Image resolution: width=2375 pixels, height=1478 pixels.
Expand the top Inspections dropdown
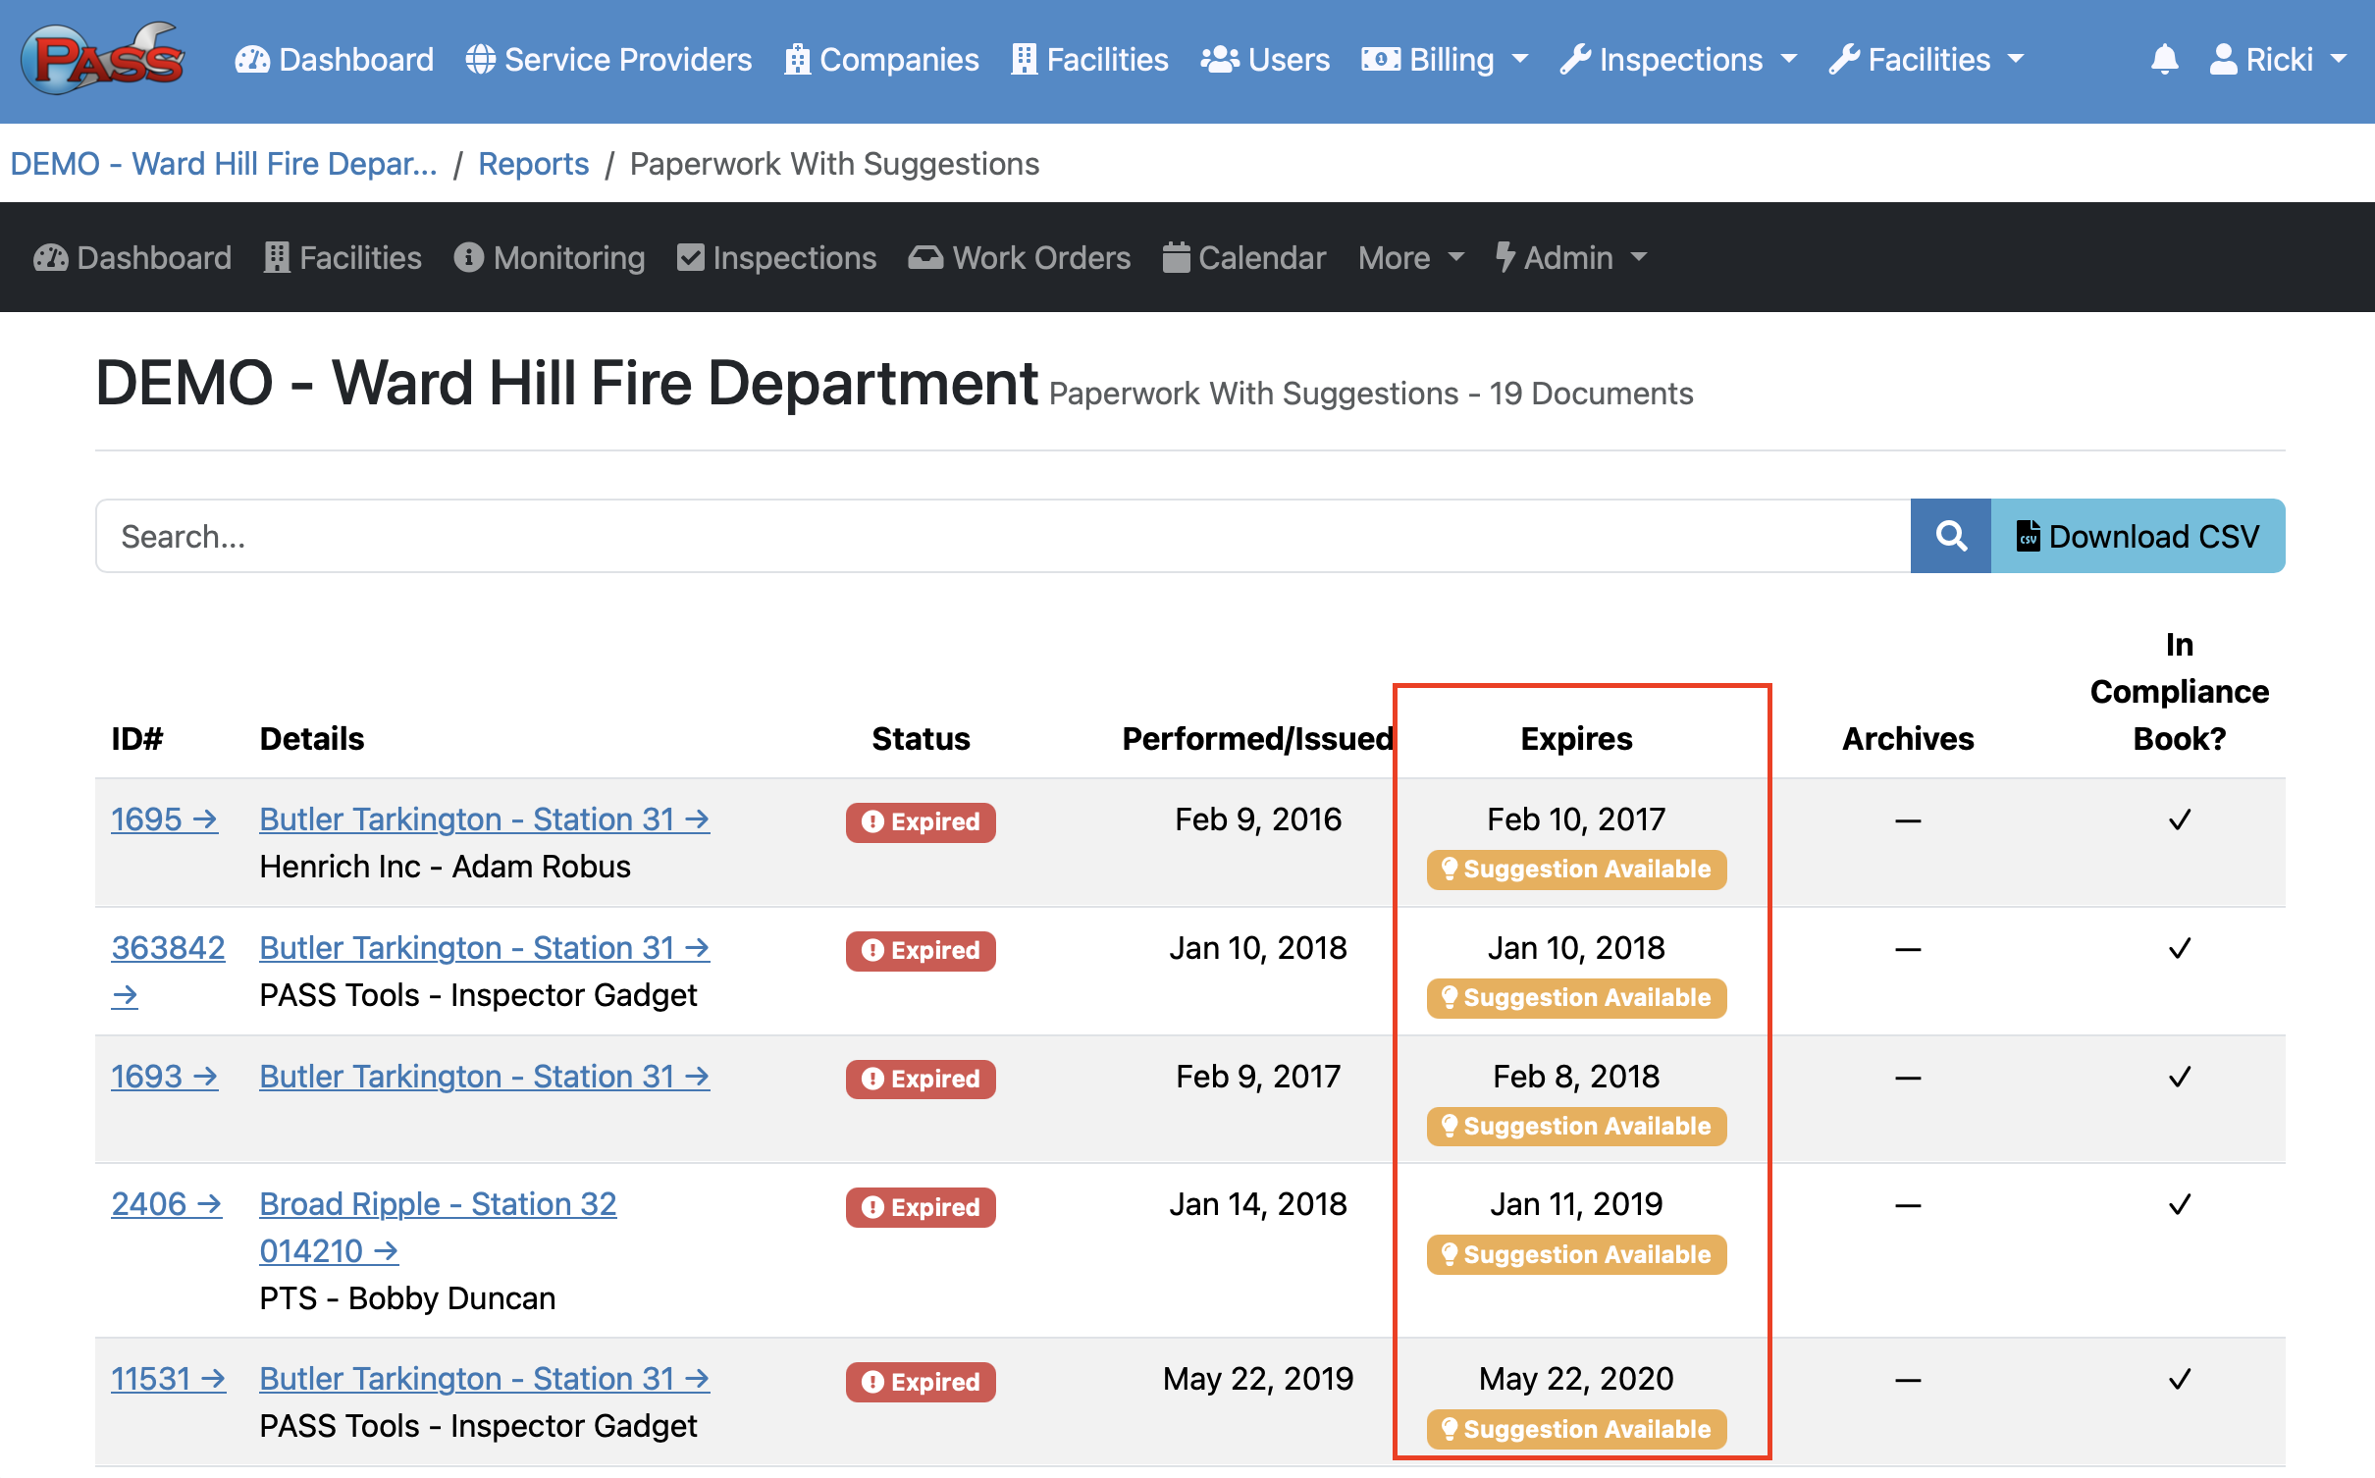click(1678, 60)
